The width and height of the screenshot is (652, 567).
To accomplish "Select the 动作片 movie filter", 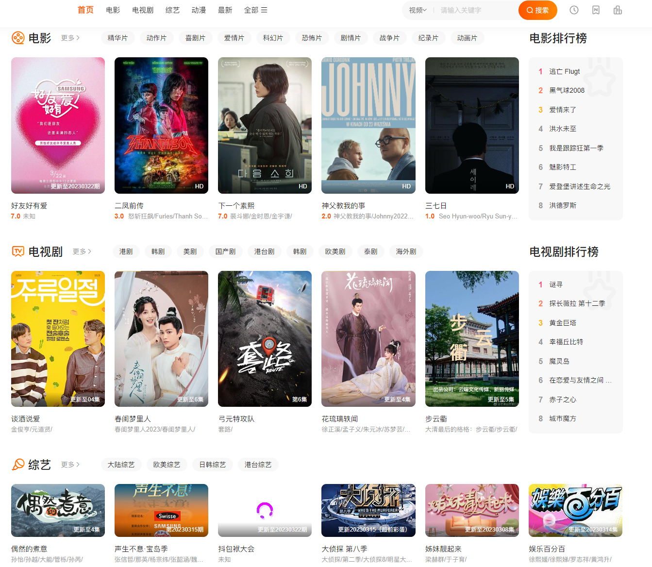I will [156, 38].
